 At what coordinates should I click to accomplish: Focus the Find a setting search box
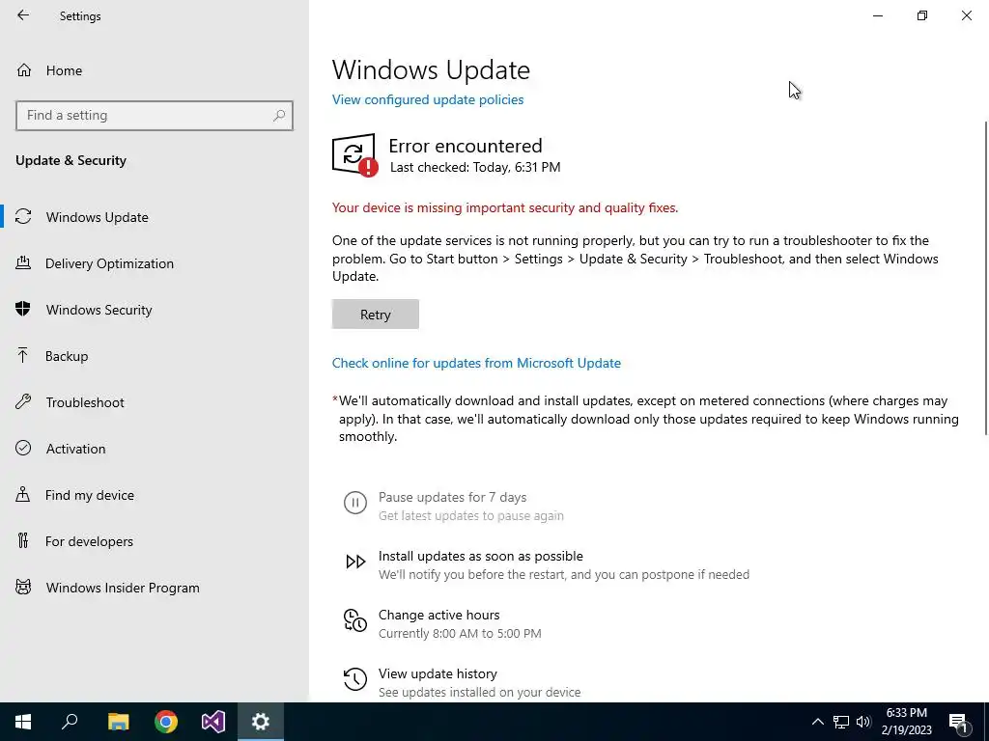pyautogui.click(x=155, y=116)
